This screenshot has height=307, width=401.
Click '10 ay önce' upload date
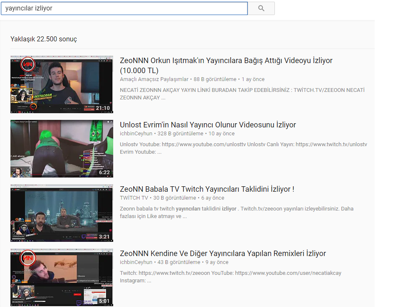(221, 134)
